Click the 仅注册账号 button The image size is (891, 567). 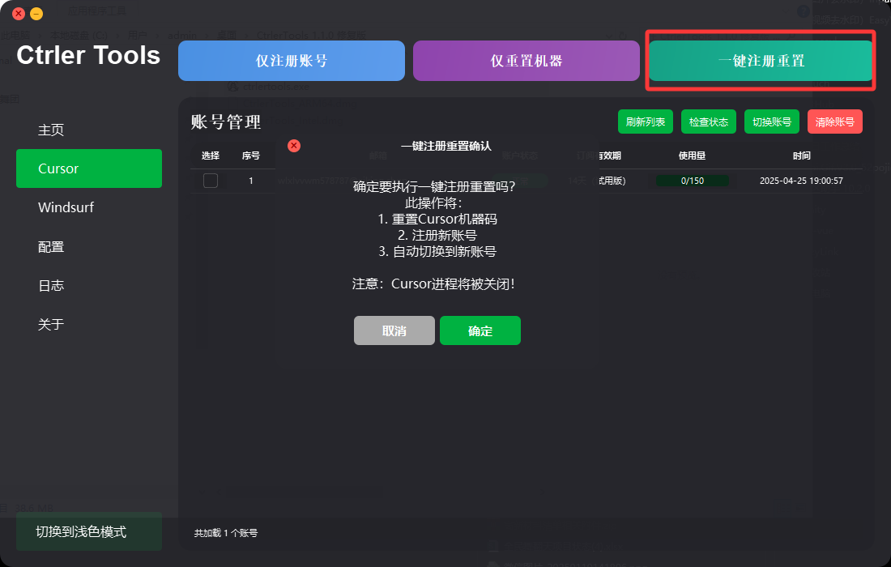pos(292,61)
